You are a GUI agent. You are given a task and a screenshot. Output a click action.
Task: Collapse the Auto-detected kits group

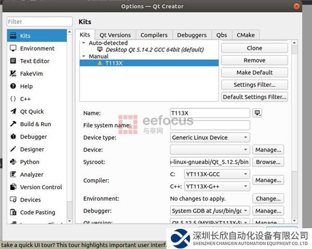(x=84, y=43)
